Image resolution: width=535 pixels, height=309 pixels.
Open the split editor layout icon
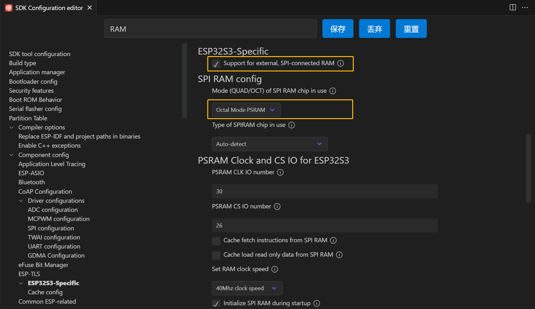click(x=513, y=8)
